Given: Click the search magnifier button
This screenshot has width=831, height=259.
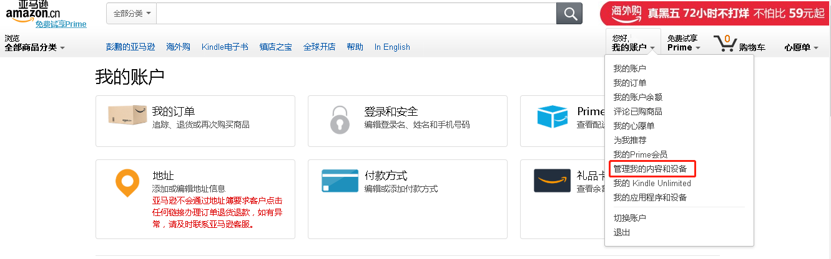Looking at the screenshot, I should pyautogui.click(x=569, y=13).
